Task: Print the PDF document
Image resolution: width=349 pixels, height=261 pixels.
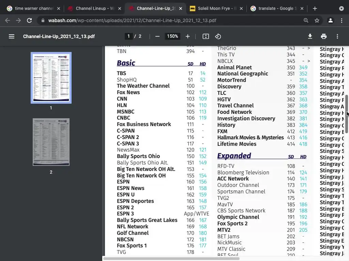Action: tap(324, 36)
